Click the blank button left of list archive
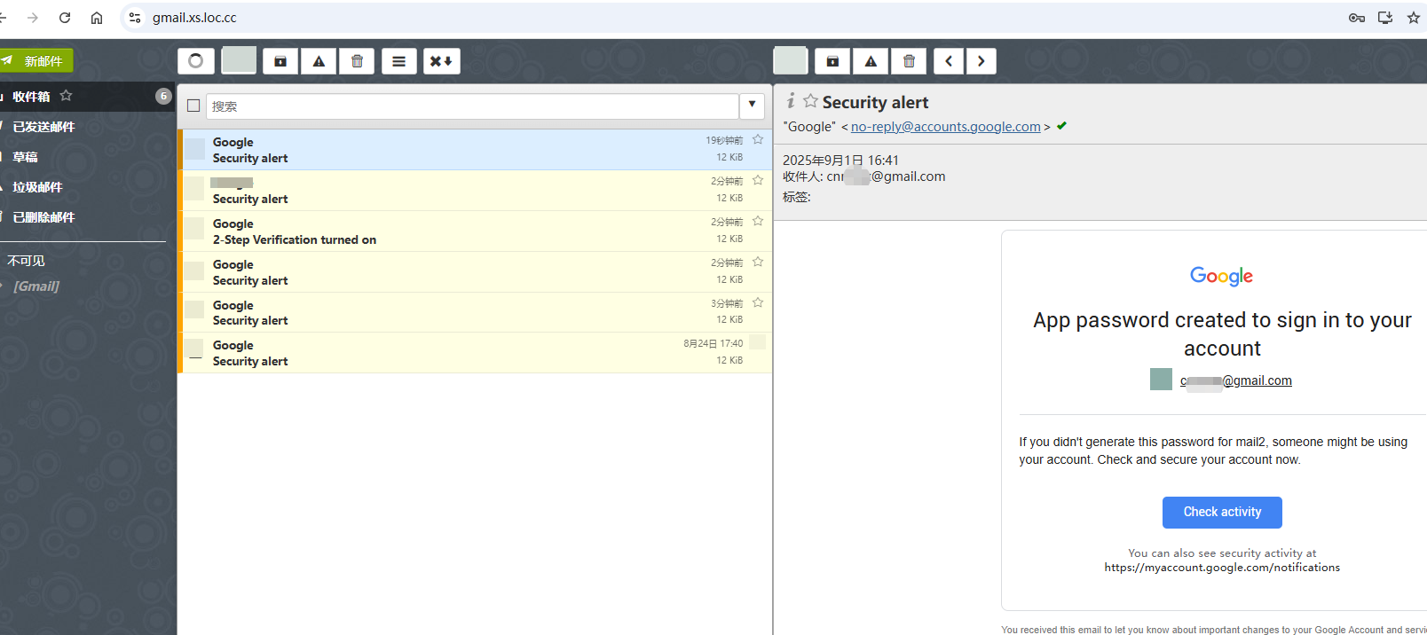1427x635 pixels. [239, 60]
